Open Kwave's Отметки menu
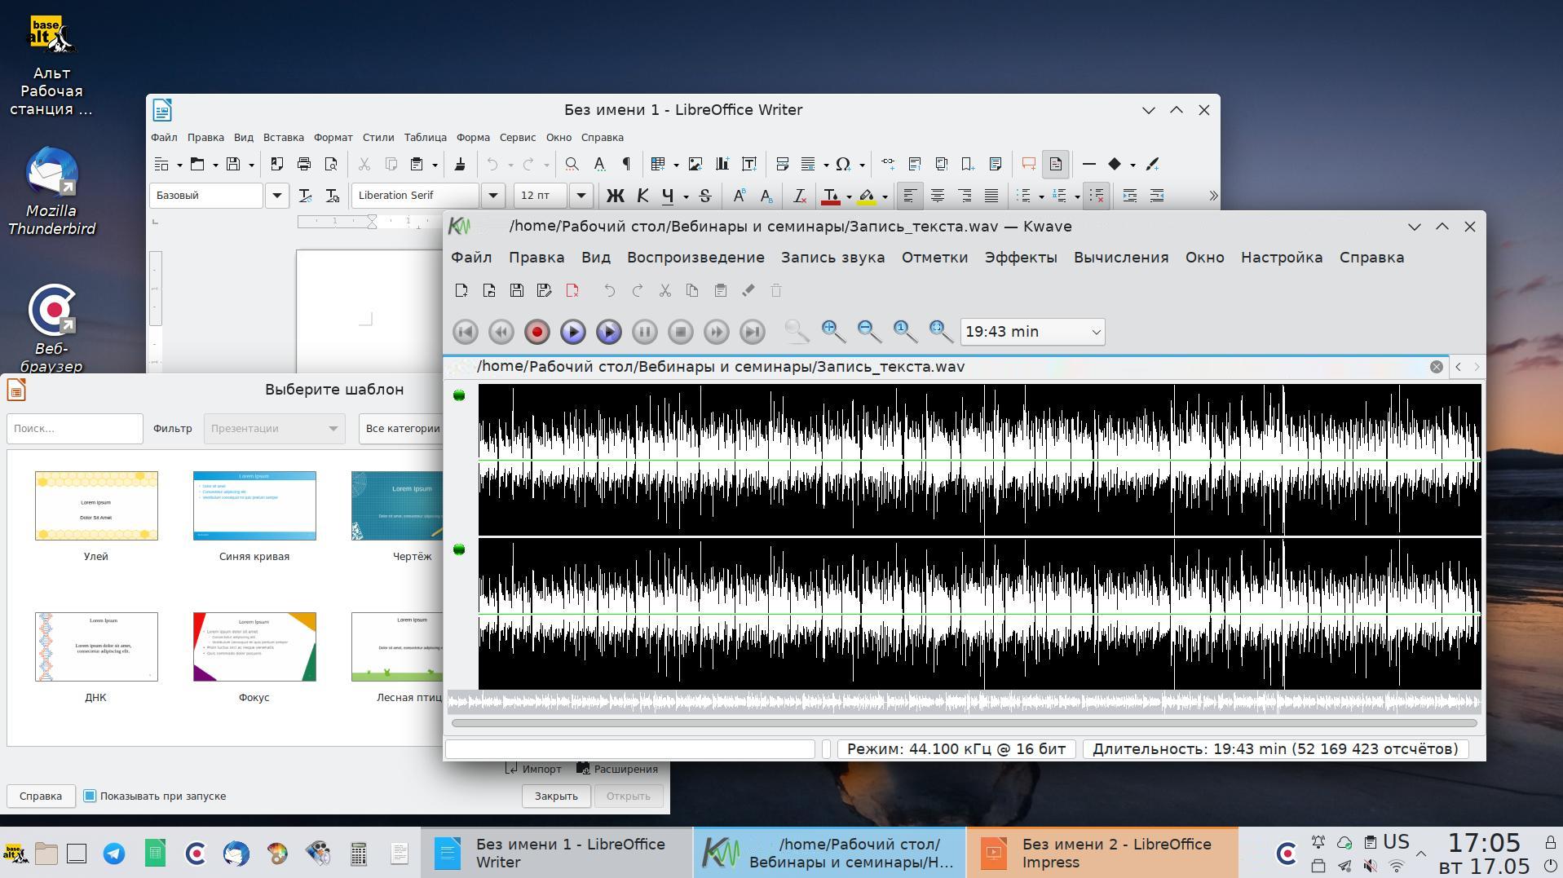Screen dimensions: 1563x878 934,258
